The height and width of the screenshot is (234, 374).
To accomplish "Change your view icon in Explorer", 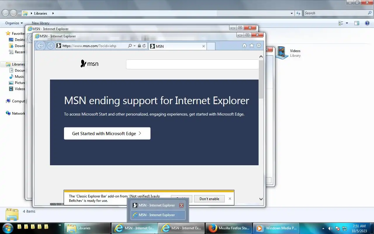I will click(341, 23).
